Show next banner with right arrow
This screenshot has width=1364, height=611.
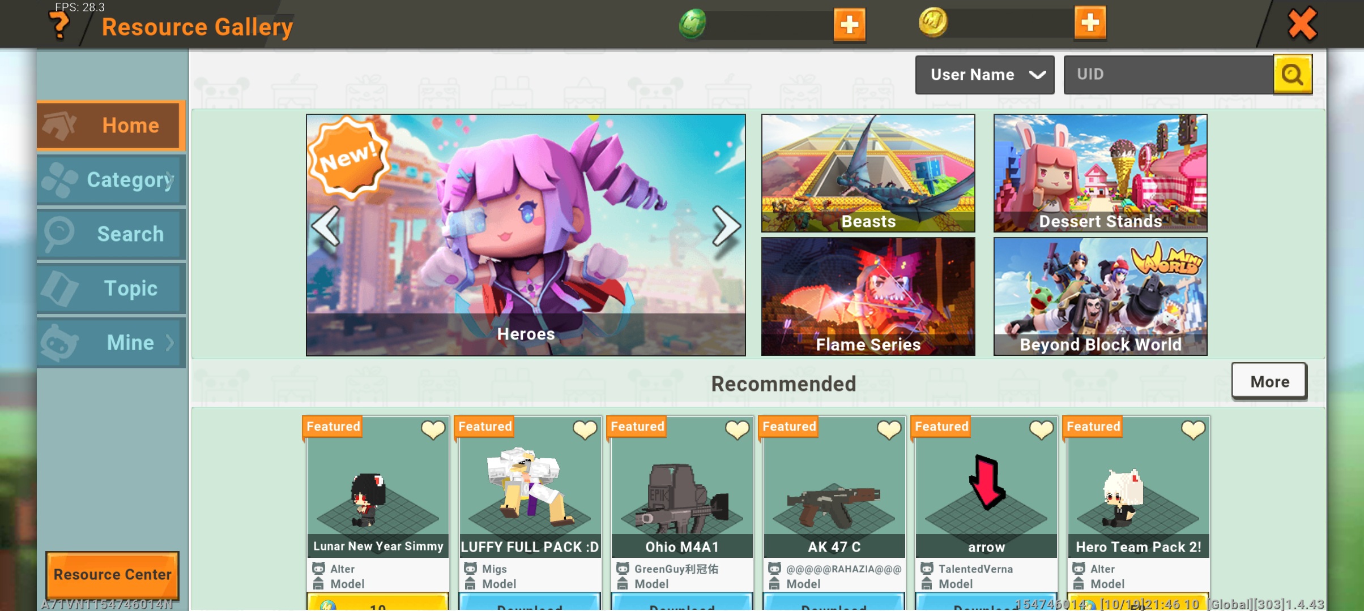pos(726,226)
